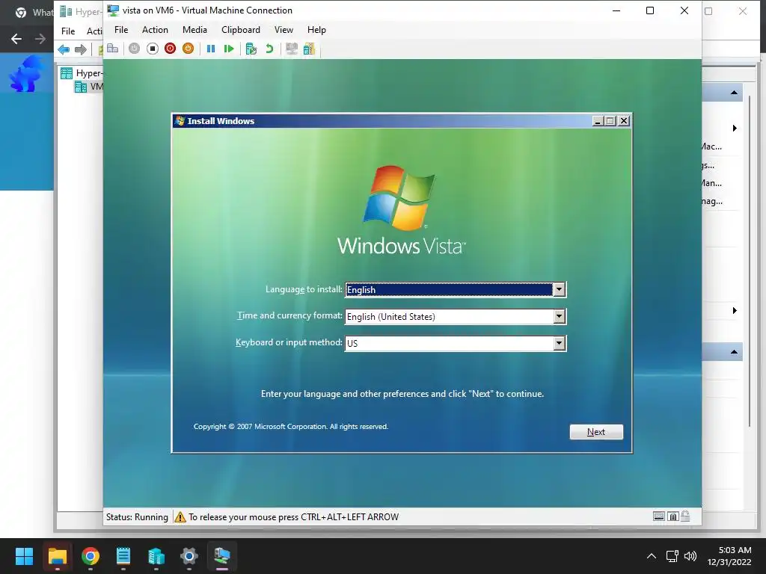Click the green Reset play icon
The image size is (766, 574).
click(229, 49)
